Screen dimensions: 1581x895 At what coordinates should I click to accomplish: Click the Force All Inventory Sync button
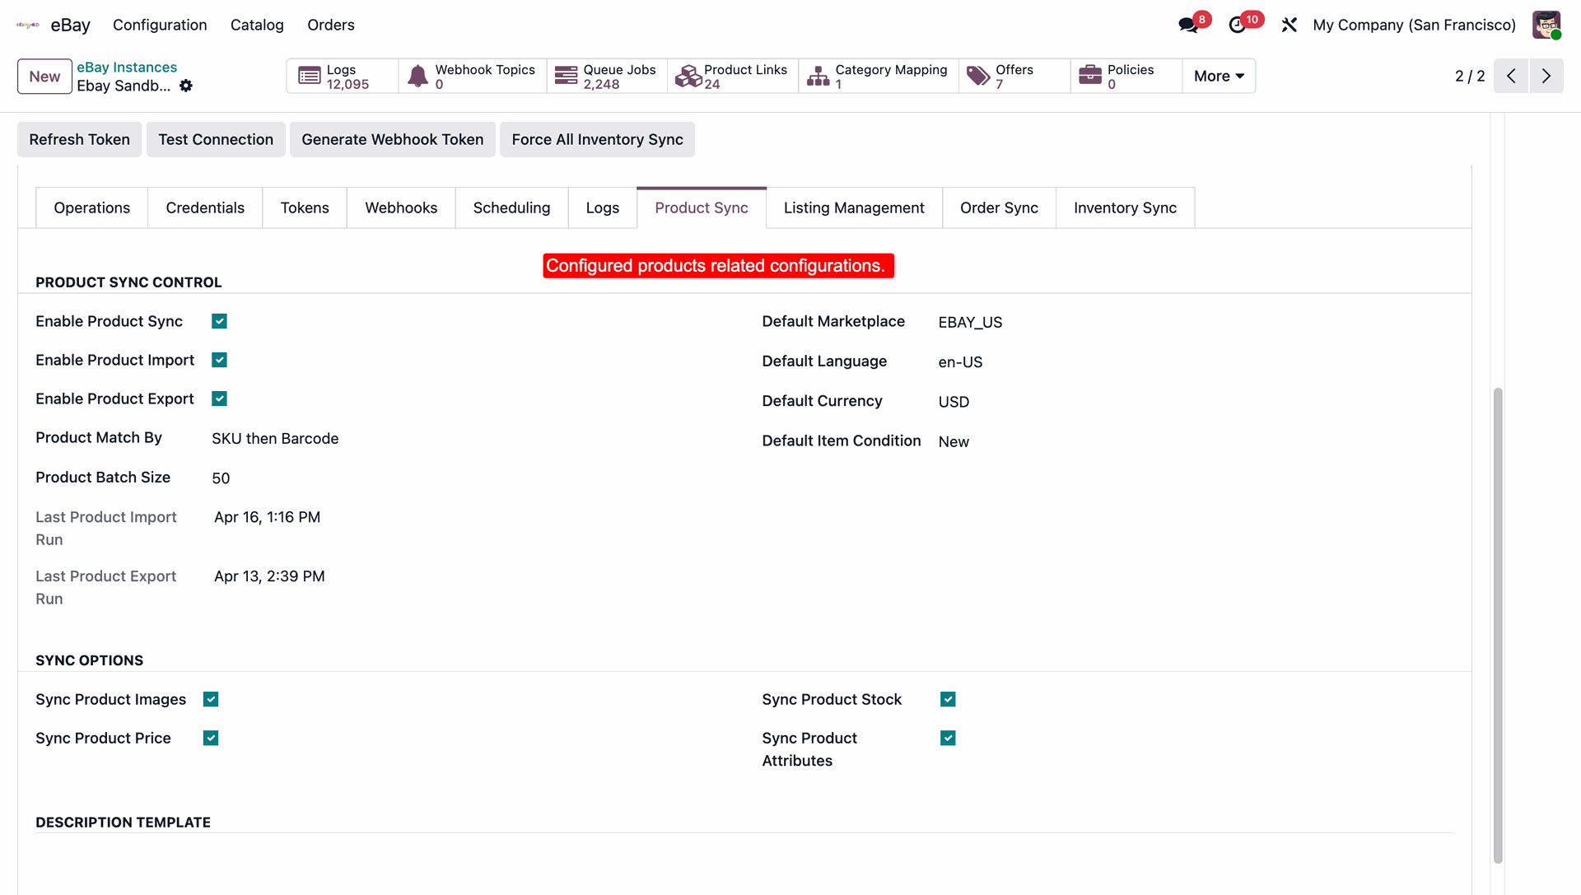pos(597,140)
